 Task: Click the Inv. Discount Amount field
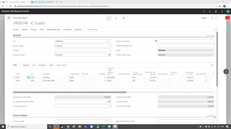83,102
